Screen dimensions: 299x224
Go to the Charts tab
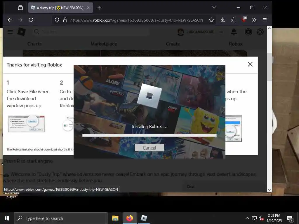(x=34, y=44)
